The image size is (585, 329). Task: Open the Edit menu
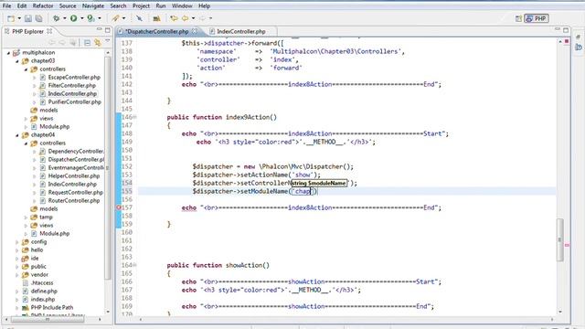(x=22, y=6)
